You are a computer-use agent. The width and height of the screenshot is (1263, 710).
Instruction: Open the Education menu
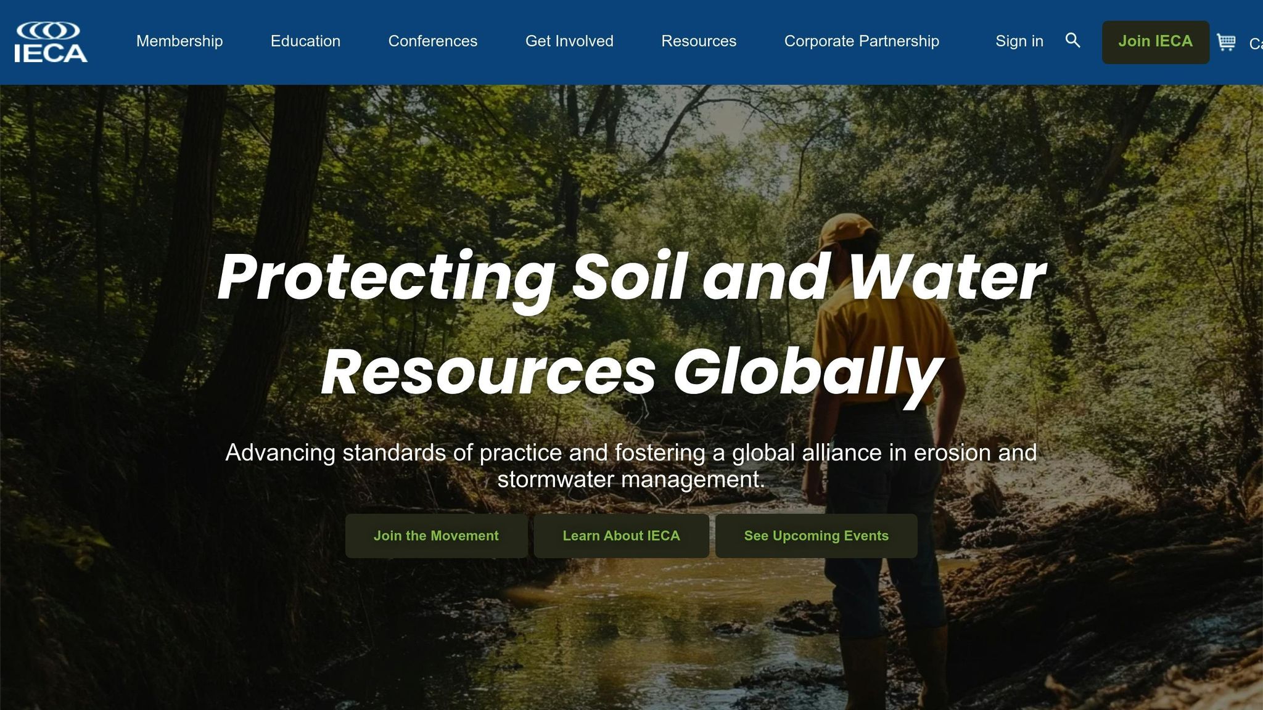coord(305,41)
